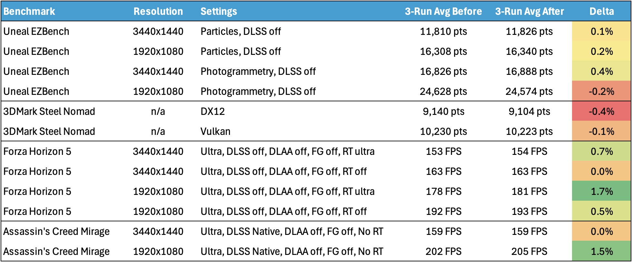
Task: Click the first 3DMark Steel Nomad cell
Action: pos(49,111)
